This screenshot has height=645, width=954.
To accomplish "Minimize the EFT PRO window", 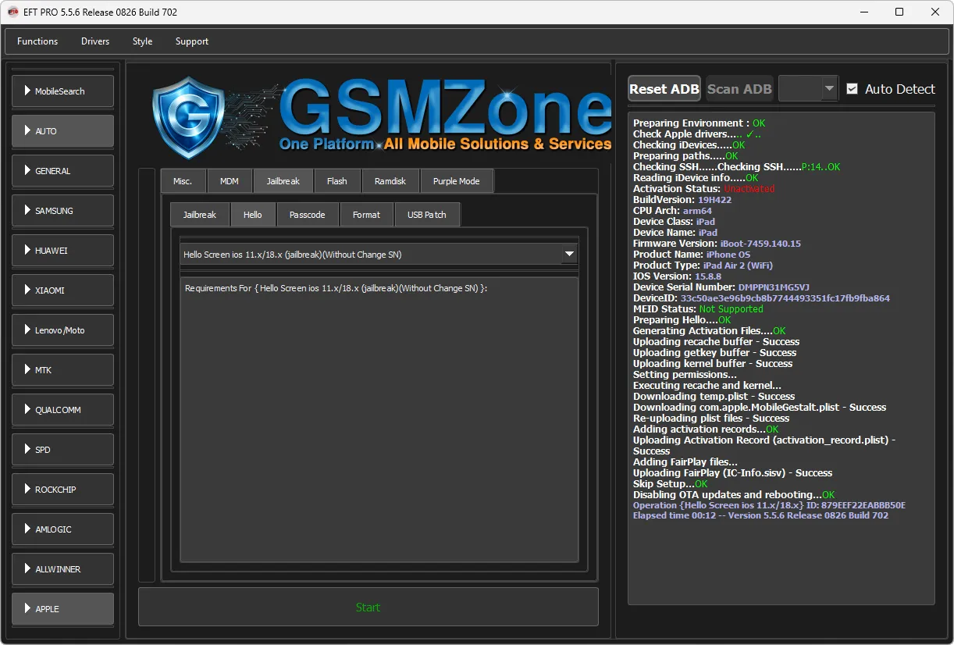I will [864, 12].
